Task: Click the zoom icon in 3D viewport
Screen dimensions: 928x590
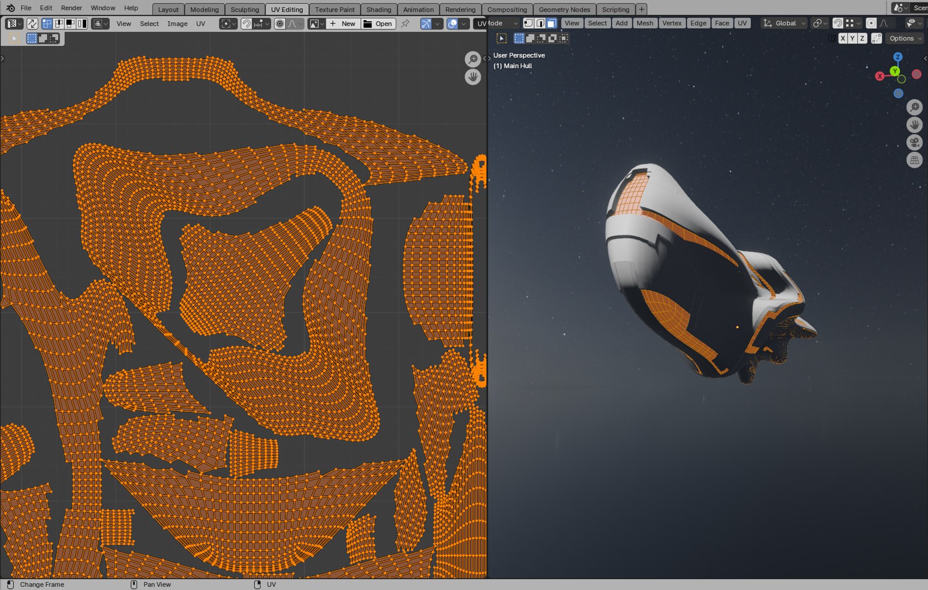Action: [914, 107]
